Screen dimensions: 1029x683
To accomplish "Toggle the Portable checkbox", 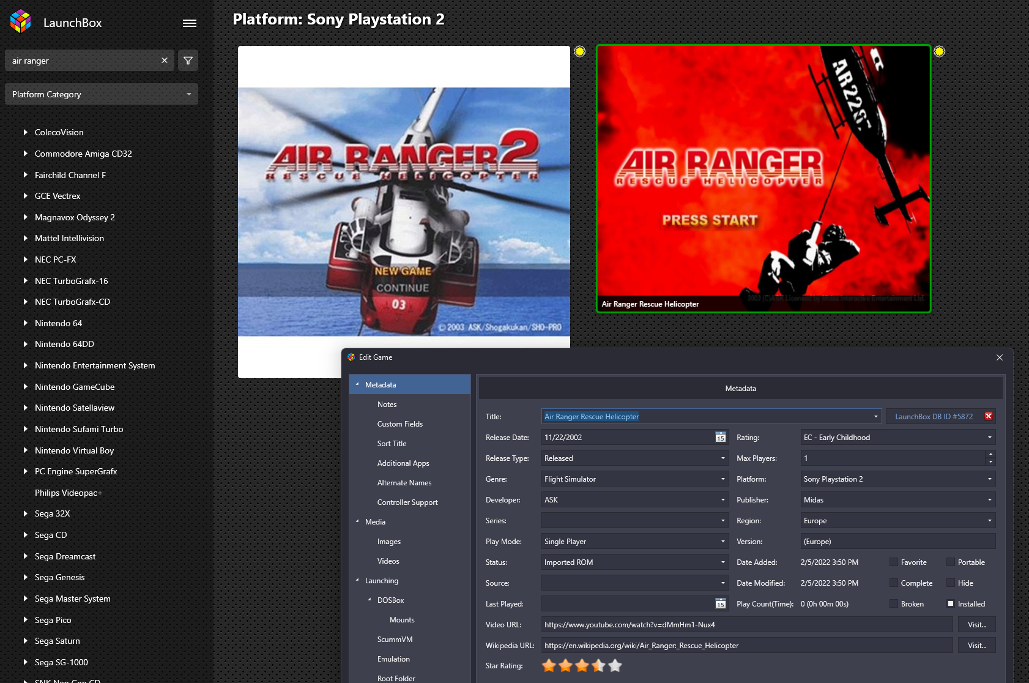I will (x=951, y=562).
